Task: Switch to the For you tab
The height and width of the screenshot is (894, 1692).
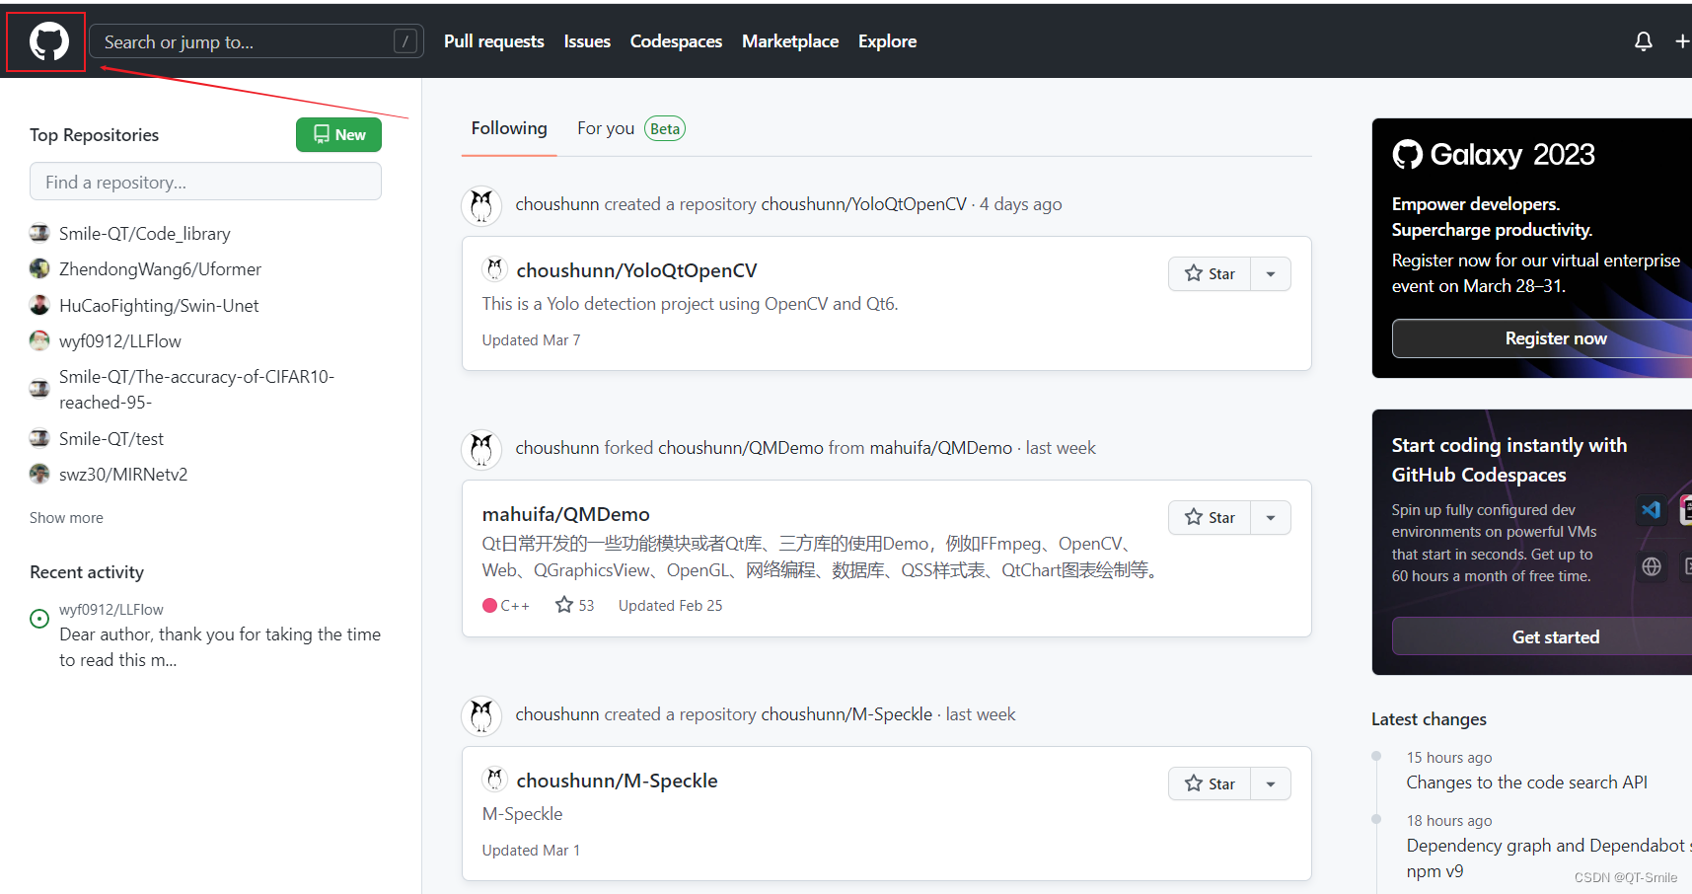Action: 631,128
